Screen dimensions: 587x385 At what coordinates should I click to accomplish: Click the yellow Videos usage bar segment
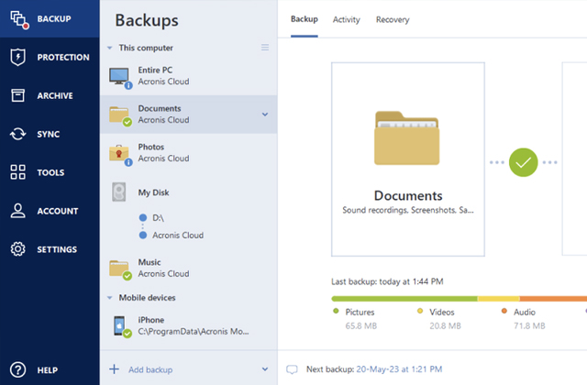coord(499,299)
